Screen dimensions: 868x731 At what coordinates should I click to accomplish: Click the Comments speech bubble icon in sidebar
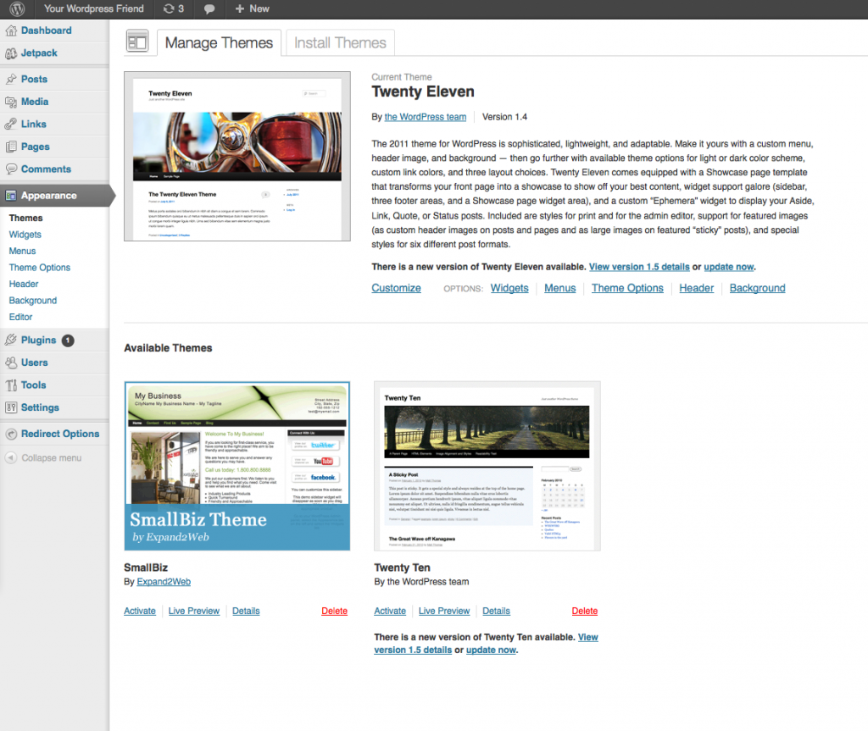[11, 169]
